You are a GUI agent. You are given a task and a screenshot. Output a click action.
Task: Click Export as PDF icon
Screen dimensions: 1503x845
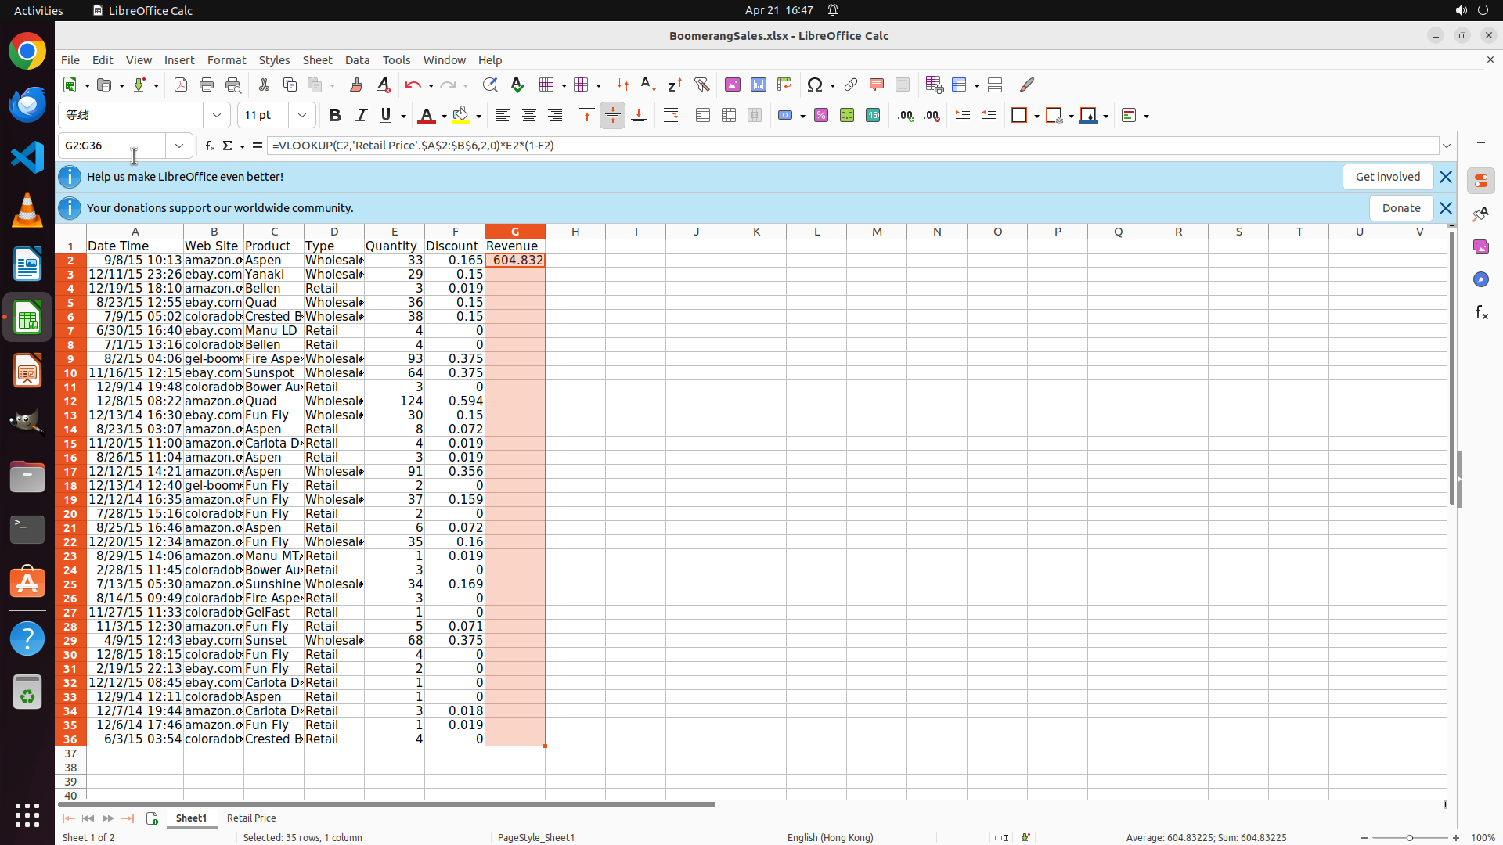pos(180,84)
